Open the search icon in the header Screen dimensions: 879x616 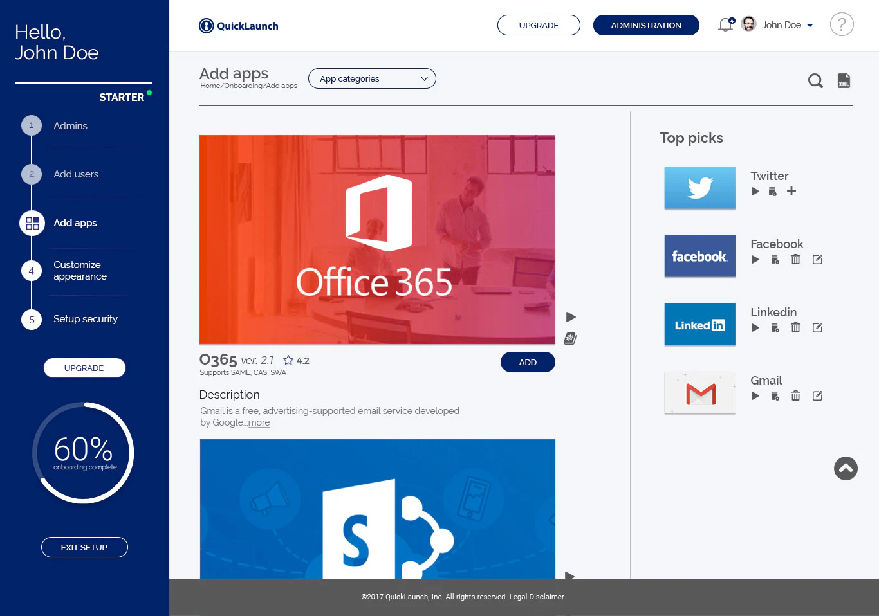point(815,81)
